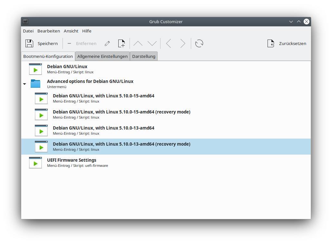Click the Advanced options blue folder icon
Image resolution: width=332 pixels, height=244 pixels.
click(x=35, y=84)
